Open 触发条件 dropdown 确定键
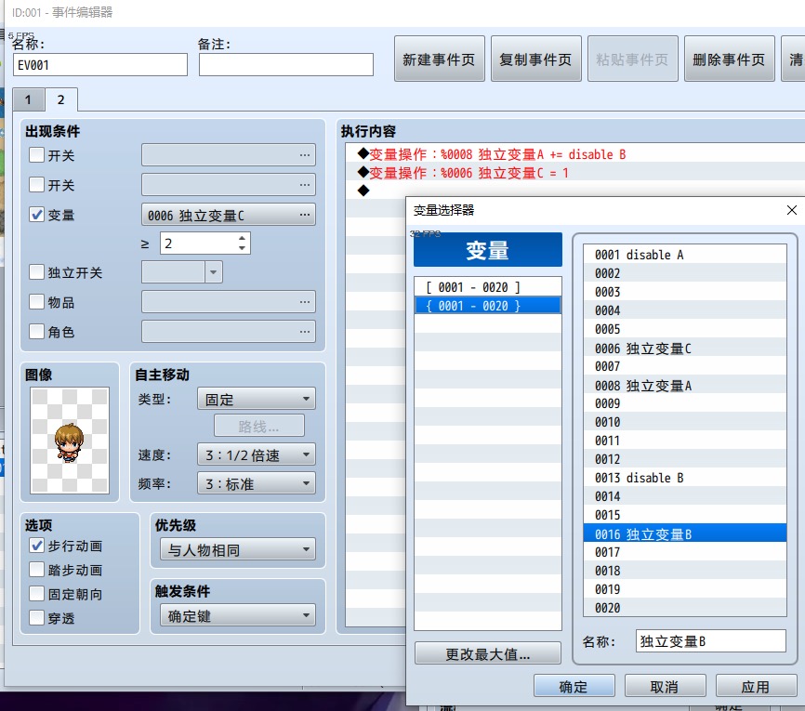 [x=238, y=615]
